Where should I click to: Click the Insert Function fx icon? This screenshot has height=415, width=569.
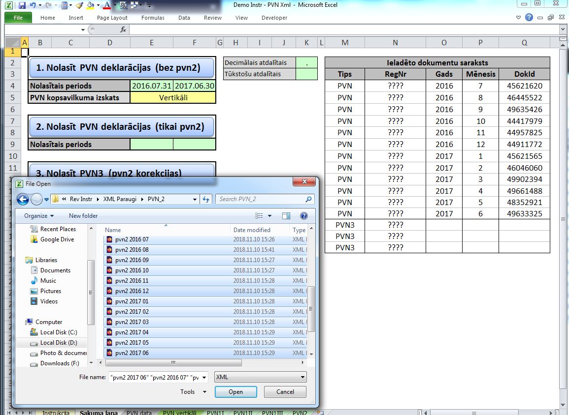click(x=123, y=30)
